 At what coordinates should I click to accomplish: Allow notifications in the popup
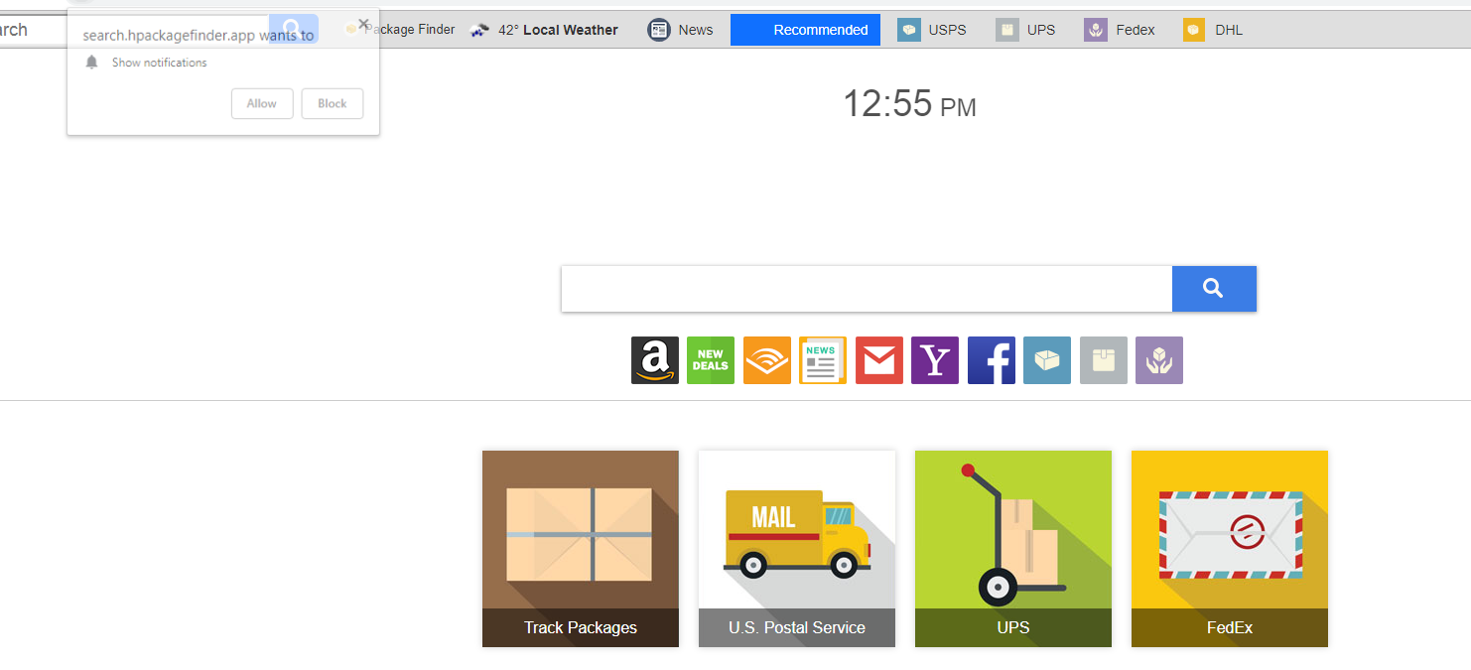262,103
